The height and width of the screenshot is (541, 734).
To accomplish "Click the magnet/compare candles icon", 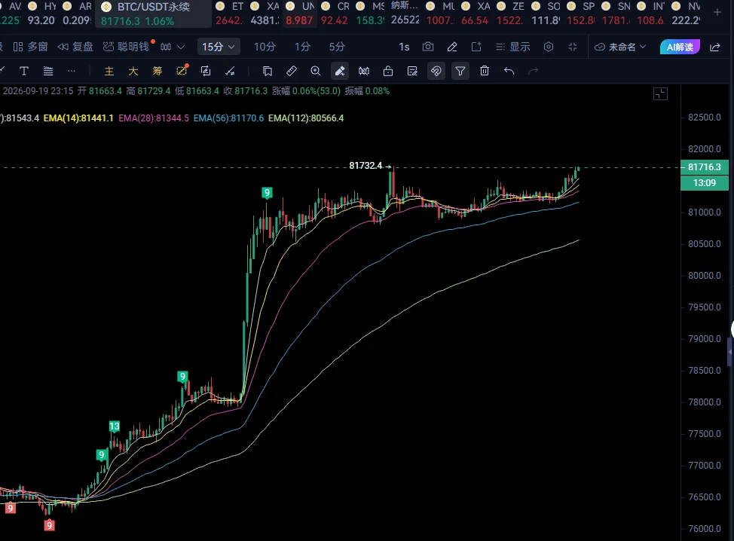I will (x=364, y=71).
